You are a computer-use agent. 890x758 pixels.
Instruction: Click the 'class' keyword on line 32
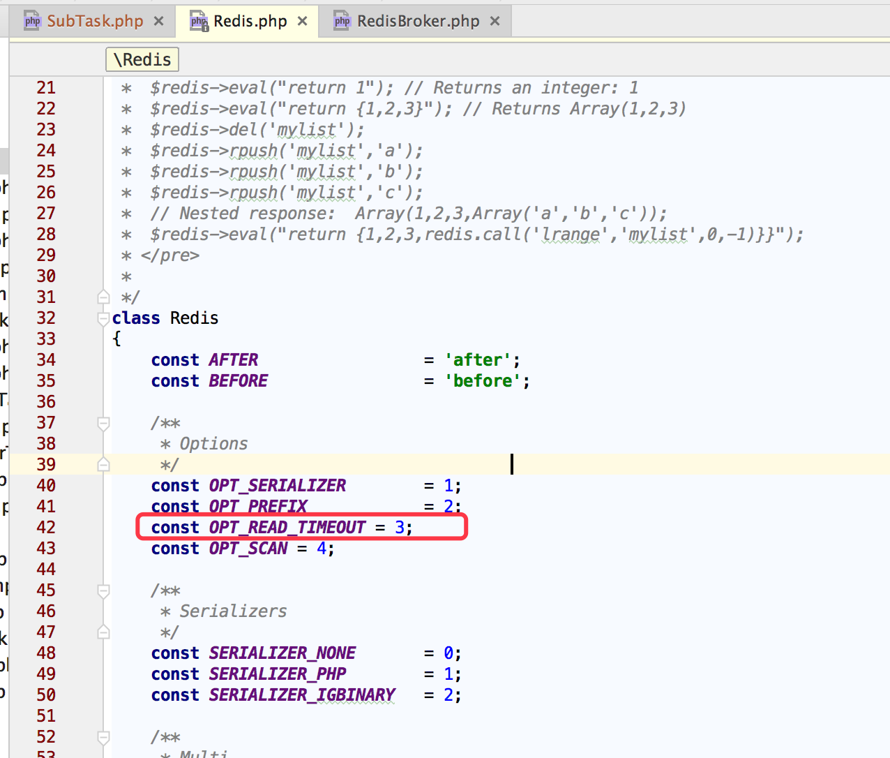pos(136,318)
